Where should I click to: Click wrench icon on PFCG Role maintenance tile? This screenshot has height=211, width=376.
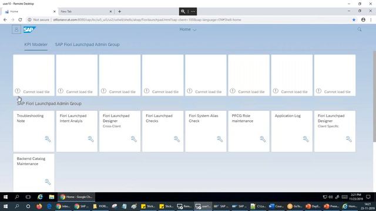(x=263, y=139)
